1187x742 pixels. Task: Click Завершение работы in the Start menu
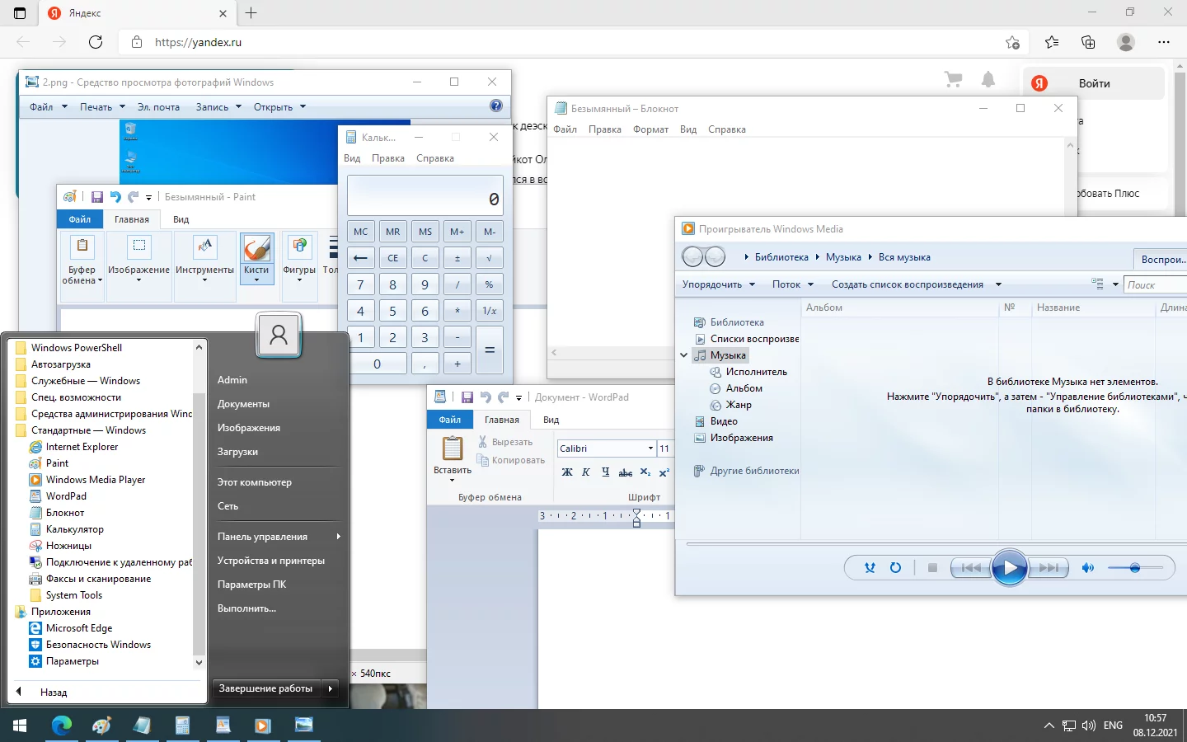point(265,688)
